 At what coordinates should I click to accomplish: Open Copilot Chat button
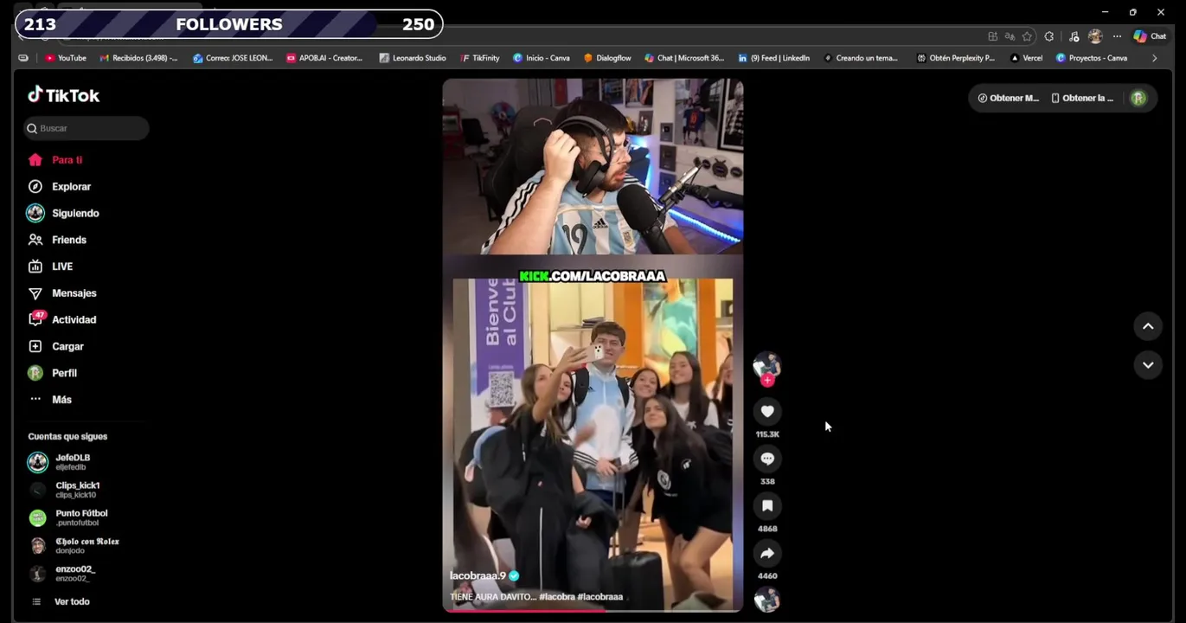coord(1151,36)
